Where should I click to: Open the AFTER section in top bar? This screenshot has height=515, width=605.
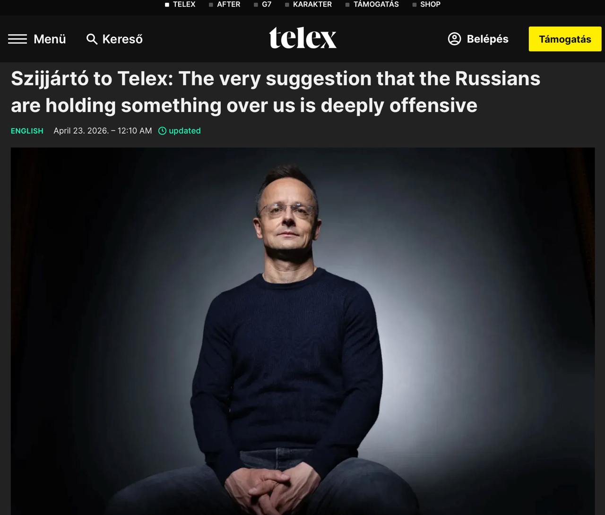[x=228, y=4]
